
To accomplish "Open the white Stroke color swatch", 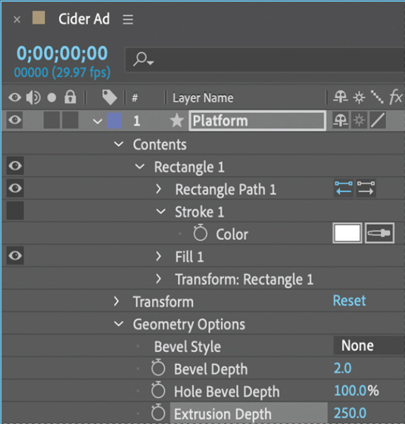I will [347, 233].
